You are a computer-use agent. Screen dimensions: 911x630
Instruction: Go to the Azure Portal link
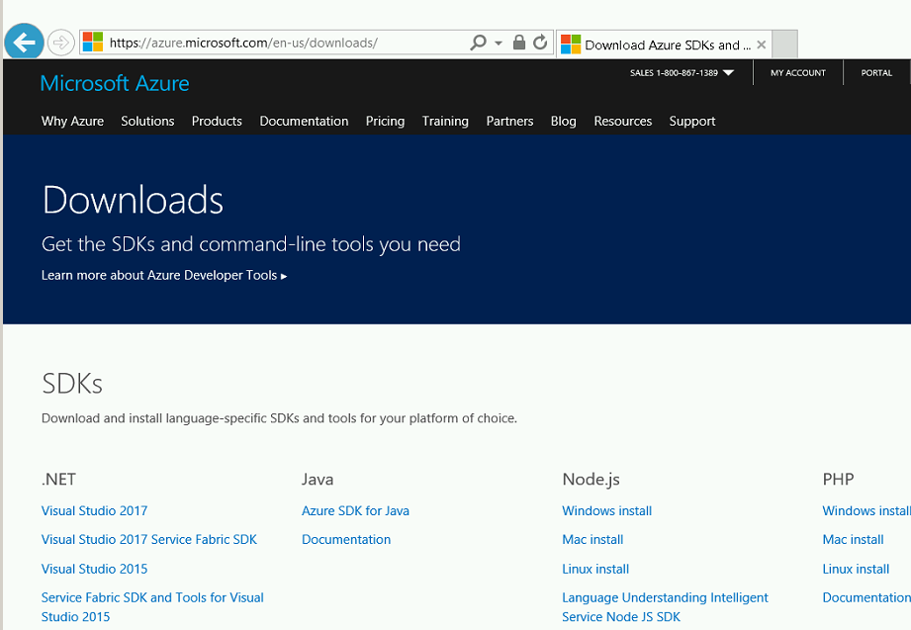pos(876,72)
